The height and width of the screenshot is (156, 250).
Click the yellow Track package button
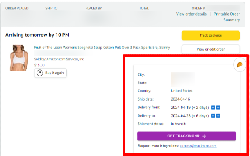pyautogui.click(x=211, y=35)
